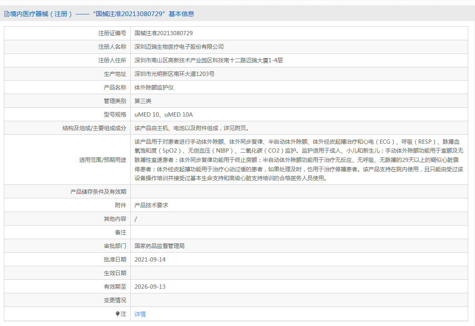Select registration number 国械注准20213080729 value

[163, 33]
